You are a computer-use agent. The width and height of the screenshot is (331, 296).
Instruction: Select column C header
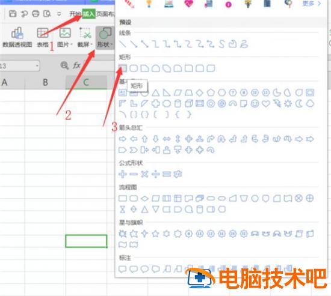[x=86, y=82]
